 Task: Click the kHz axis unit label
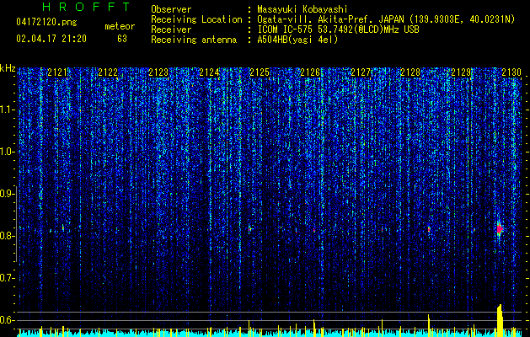8,68
